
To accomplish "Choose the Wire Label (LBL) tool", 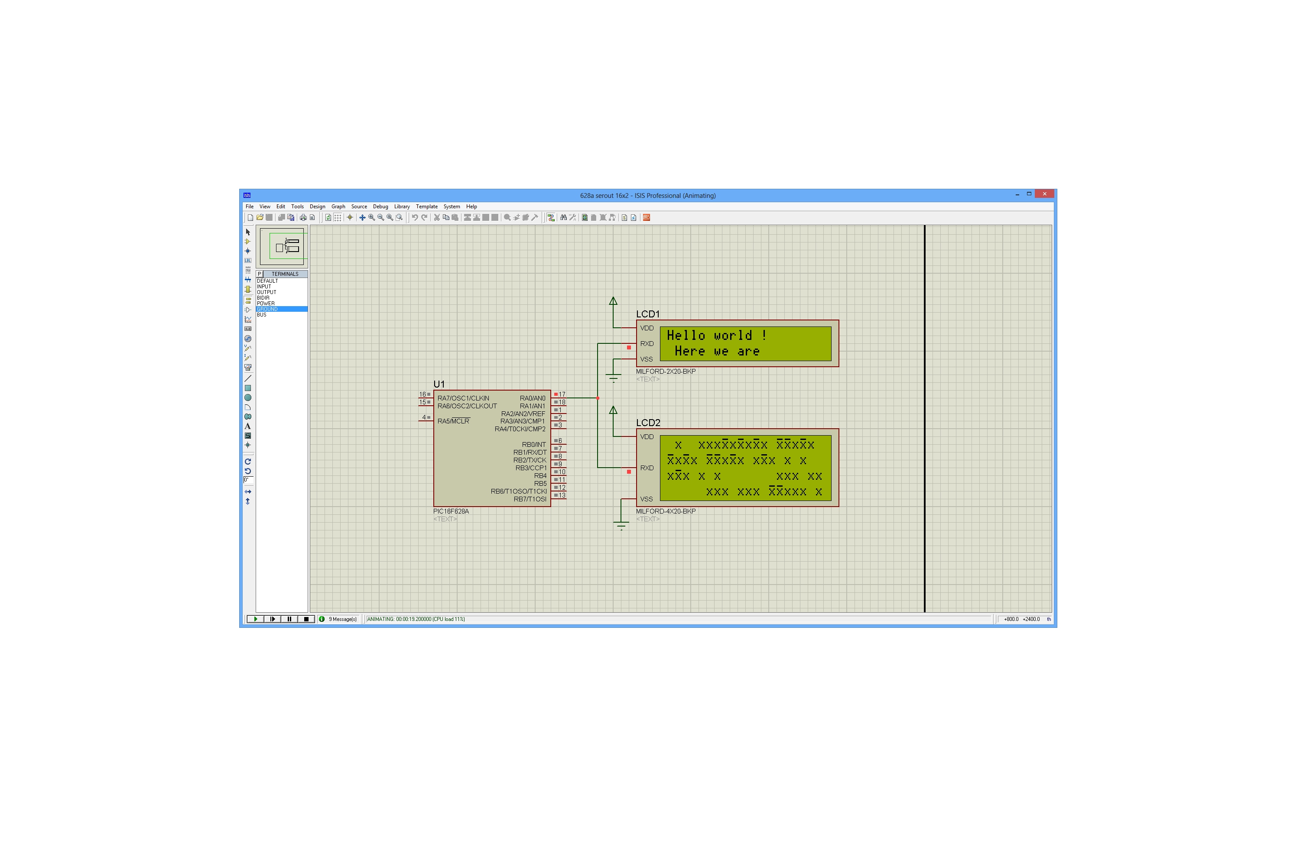I will [x=247, y=261].
